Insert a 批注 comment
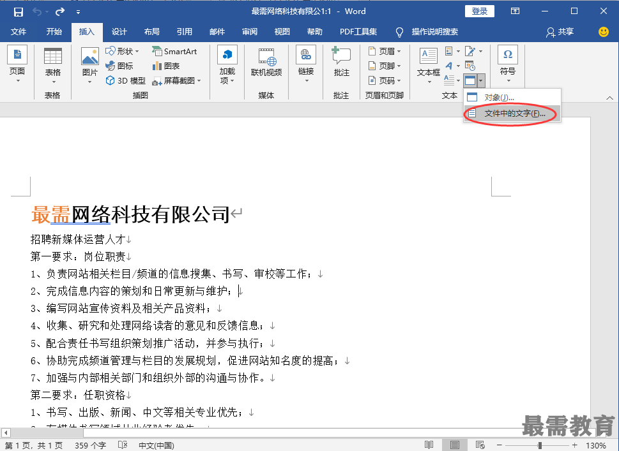 pos(342,63)
